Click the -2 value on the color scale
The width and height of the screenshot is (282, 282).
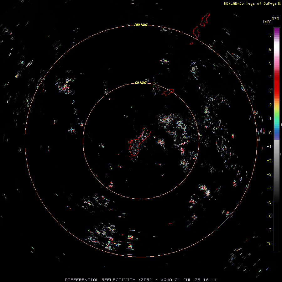(269, 161)
